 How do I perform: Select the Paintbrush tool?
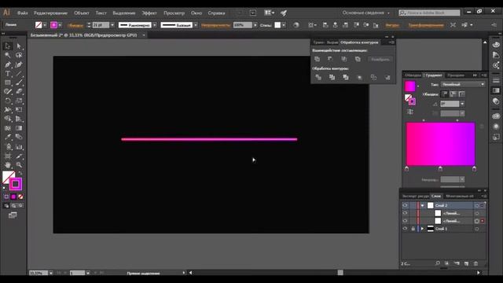click(x=19, y=83)
